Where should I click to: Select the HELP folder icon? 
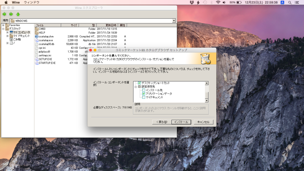(37, 33)
